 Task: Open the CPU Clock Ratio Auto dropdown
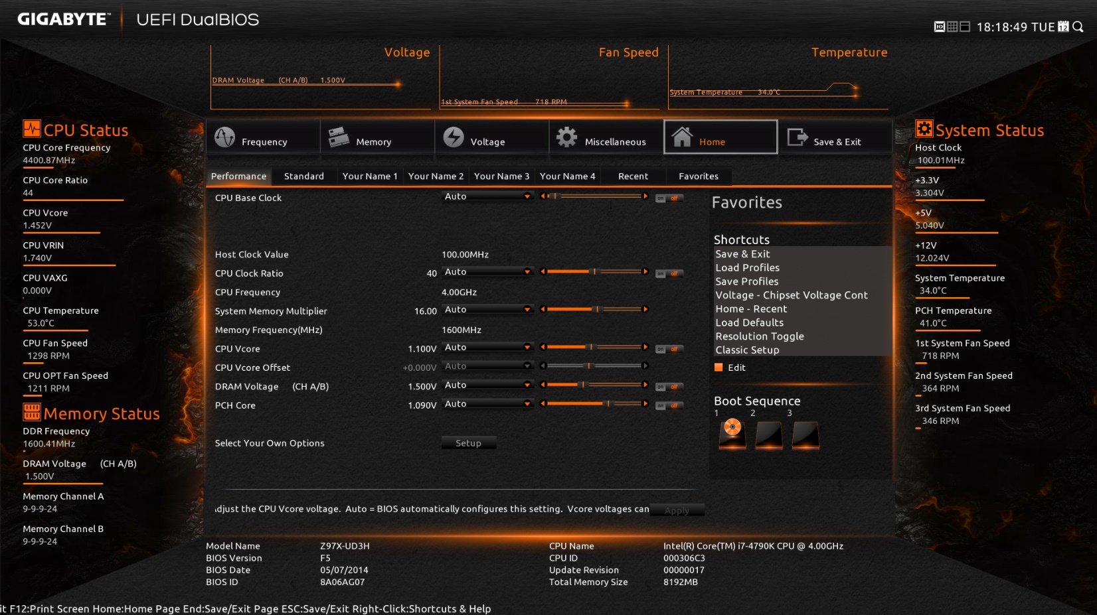[487, 272]
